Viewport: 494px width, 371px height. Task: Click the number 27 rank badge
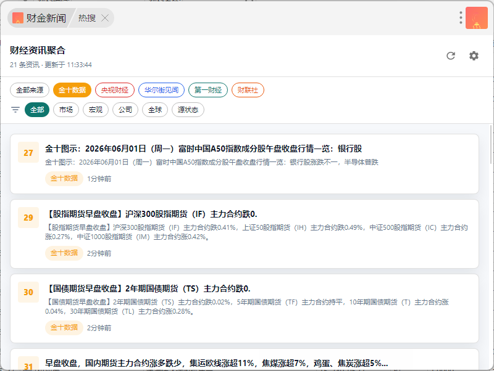pyautogui.click(x=28, y=152)
